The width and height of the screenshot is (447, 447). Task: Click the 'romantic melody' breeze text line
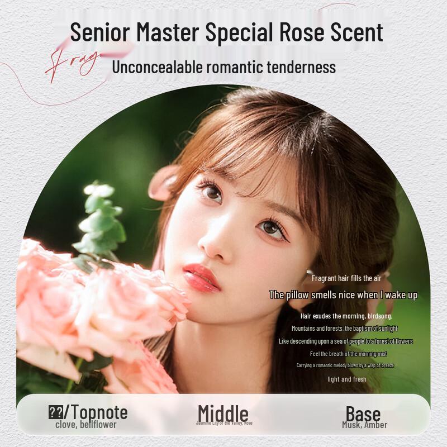pyautogui.click(x=345, y=365)
